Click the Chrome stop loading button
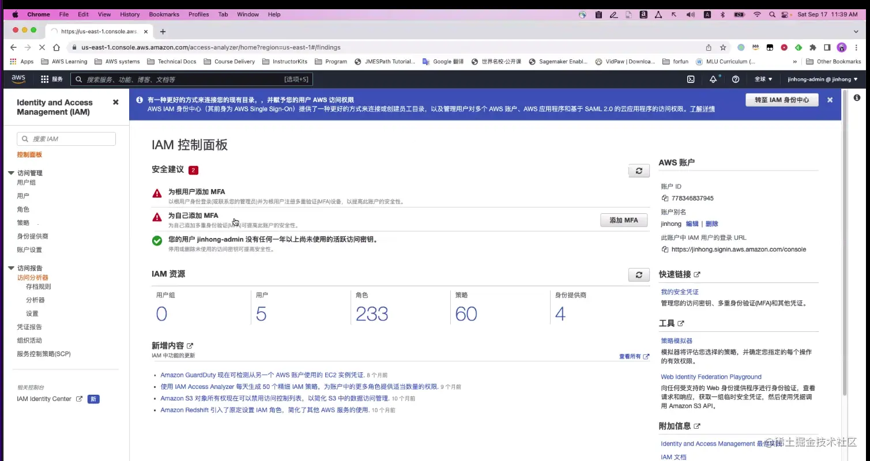The height and width of the screenshot is (461, 870). [41, 47]
